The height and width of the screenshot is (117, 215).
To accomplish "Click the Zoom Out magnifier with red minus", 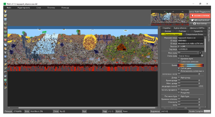I will pyautogui.click(x=5, y=28).
